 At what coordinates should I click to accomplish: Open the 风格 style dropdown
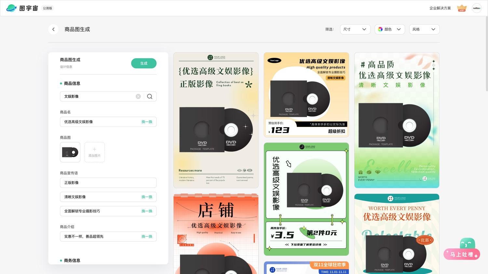[424, 29]
